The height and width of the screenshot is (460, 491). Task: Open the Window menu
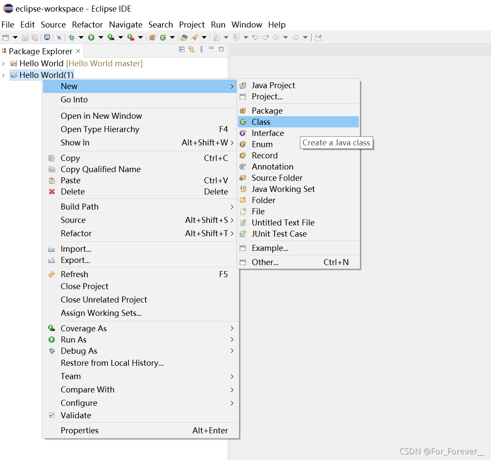coord(247,25)
